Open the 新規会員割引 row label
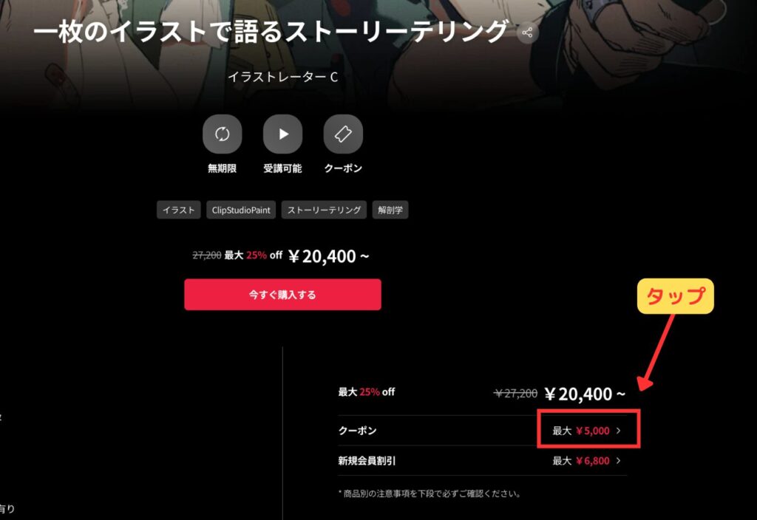757x520 pixels. 367,461
